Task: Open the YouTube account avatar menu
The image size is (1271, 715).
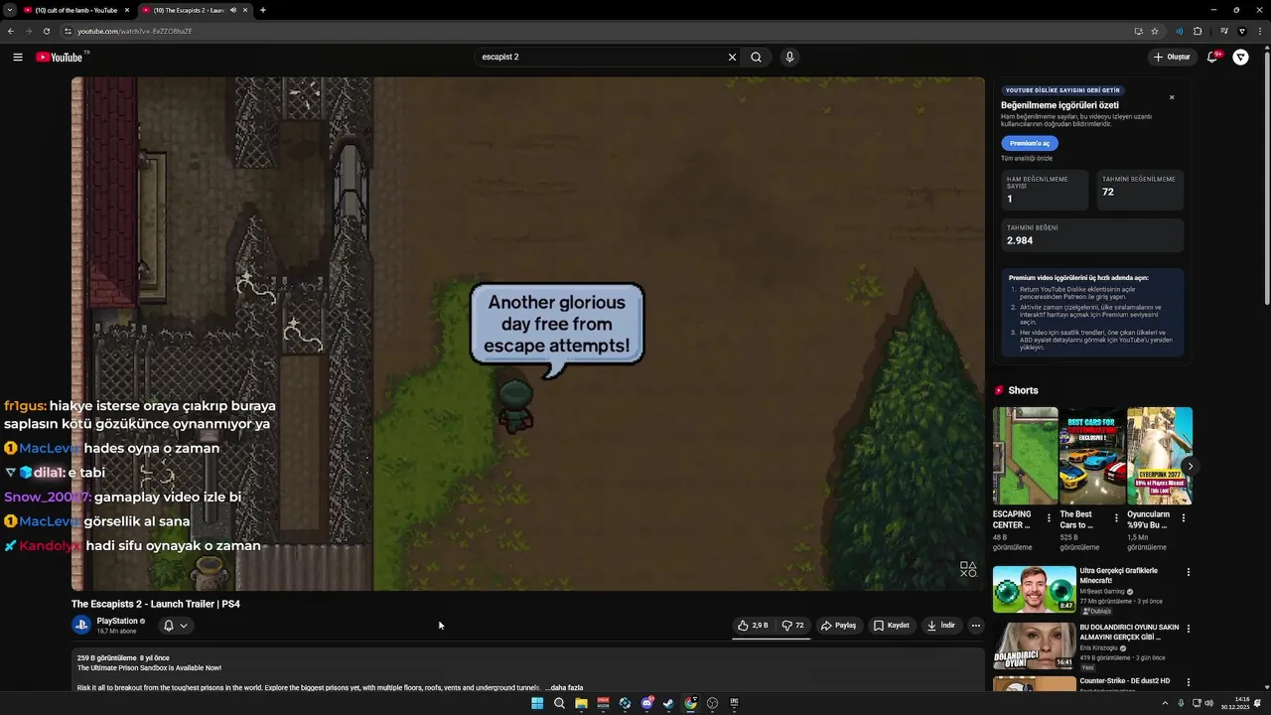Action: [x=1240, y=58]
